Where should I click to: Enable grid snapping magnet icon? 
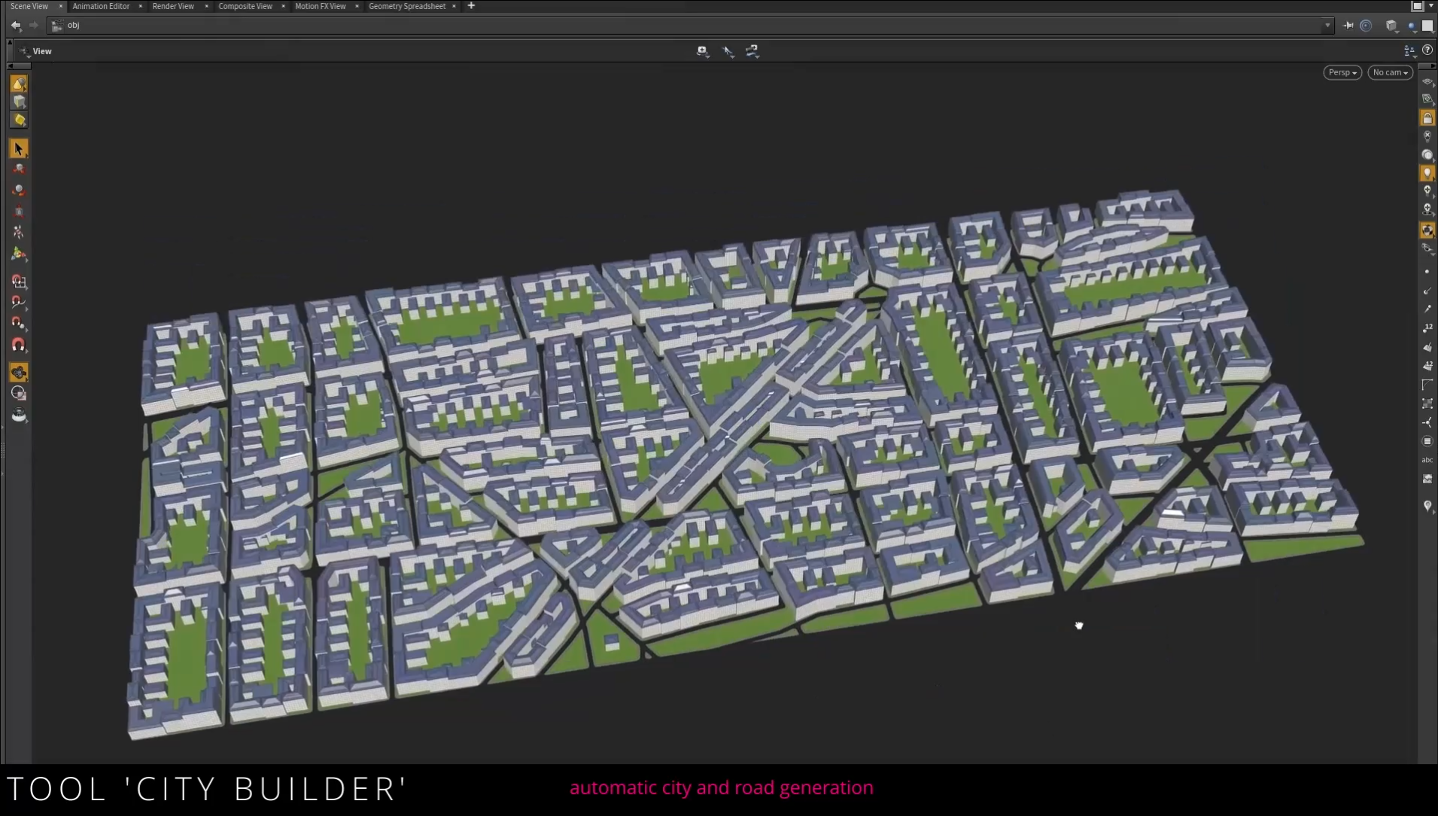point(19,282)
